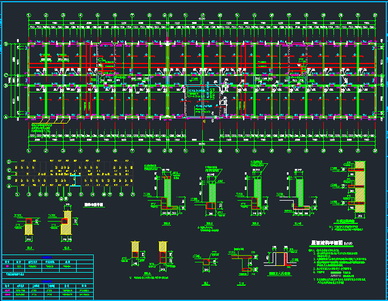
Task: Pick the cyan I-shaped element in key plan
Action: (x=75, y=179)
